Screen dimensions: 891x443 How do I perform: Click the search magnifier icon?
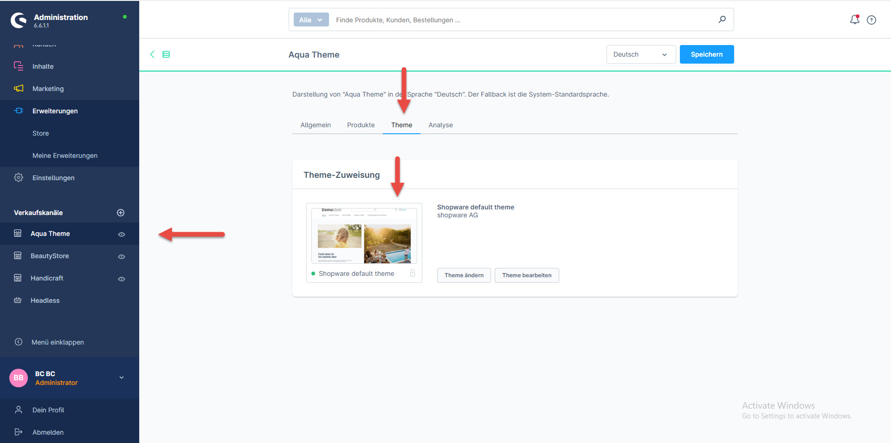722,20
